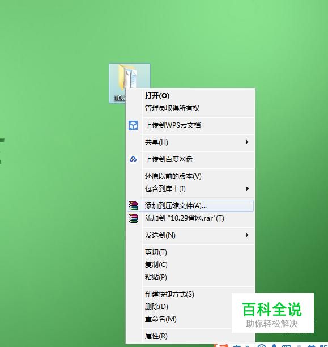Click WinRAR icon beside 添加到 "10.29省网.rar"

(133, 218)
